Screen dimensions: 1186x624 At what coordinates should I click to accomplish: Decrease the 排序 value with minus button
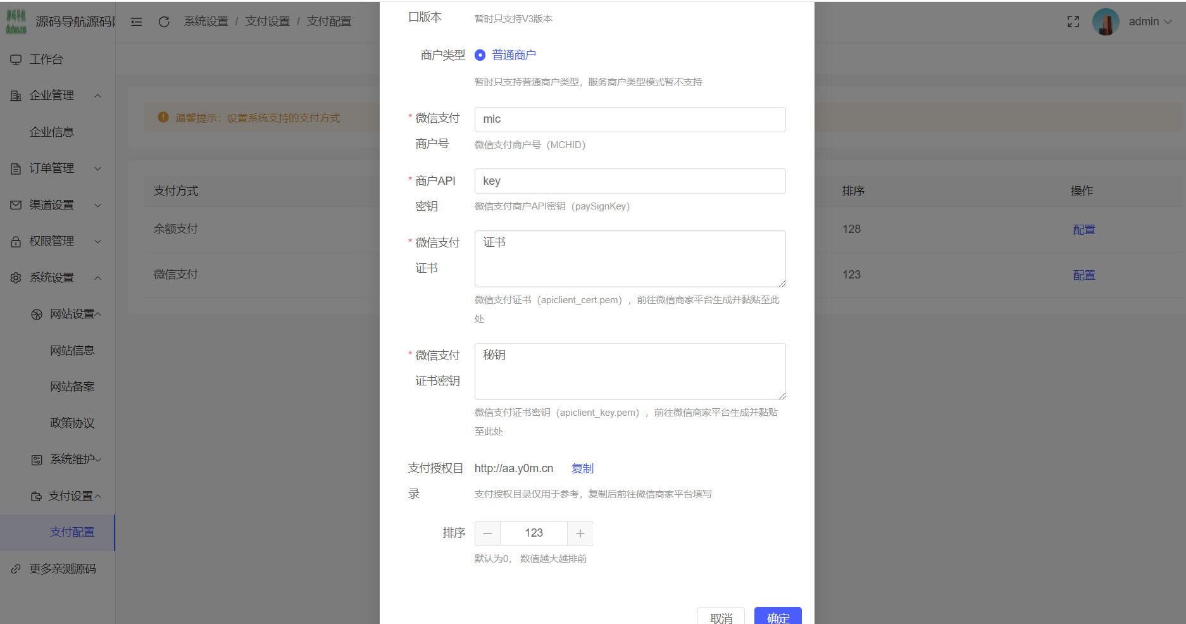pyautogui.click(x=487, y=534)
